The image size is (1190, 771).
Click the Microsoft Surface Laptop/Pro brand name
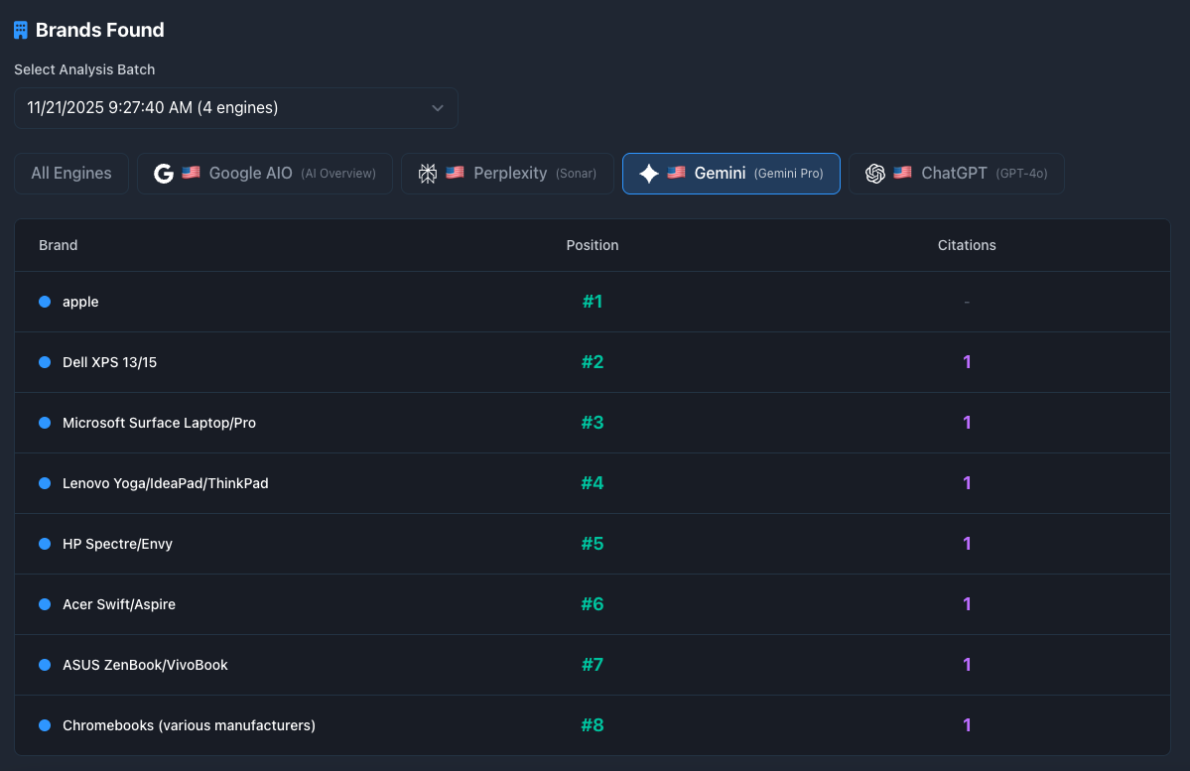160,423
